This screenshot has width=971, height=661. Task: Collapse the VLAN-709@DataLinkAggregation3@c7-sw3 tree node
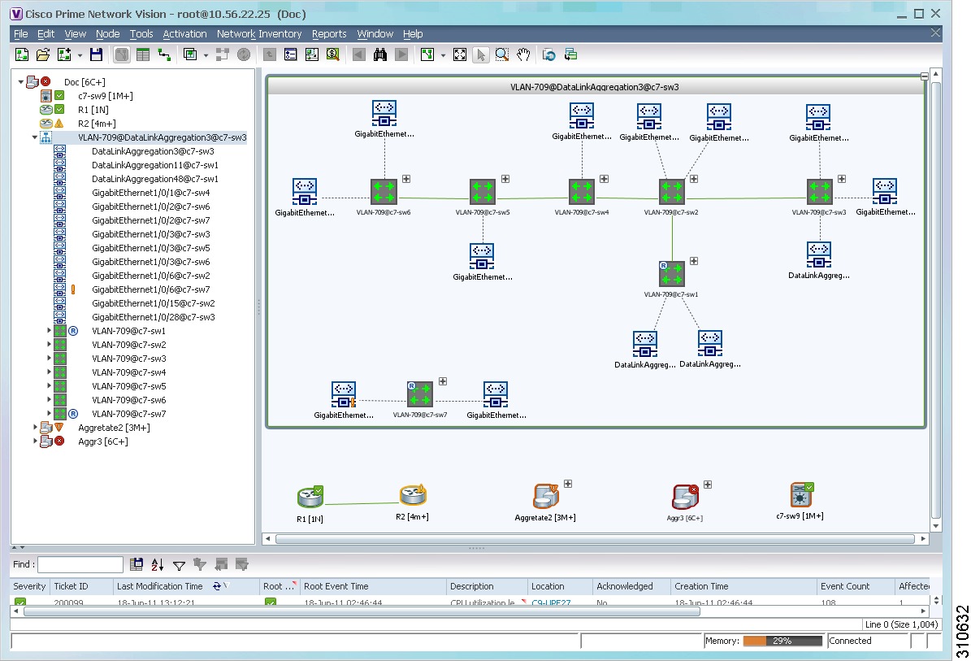pos(35,137)
